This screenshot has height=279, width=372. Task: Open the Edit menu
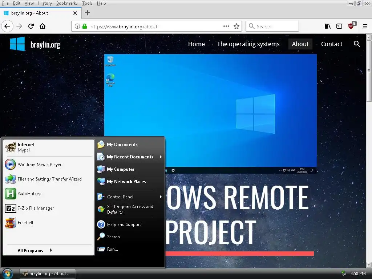coord(17,3)
